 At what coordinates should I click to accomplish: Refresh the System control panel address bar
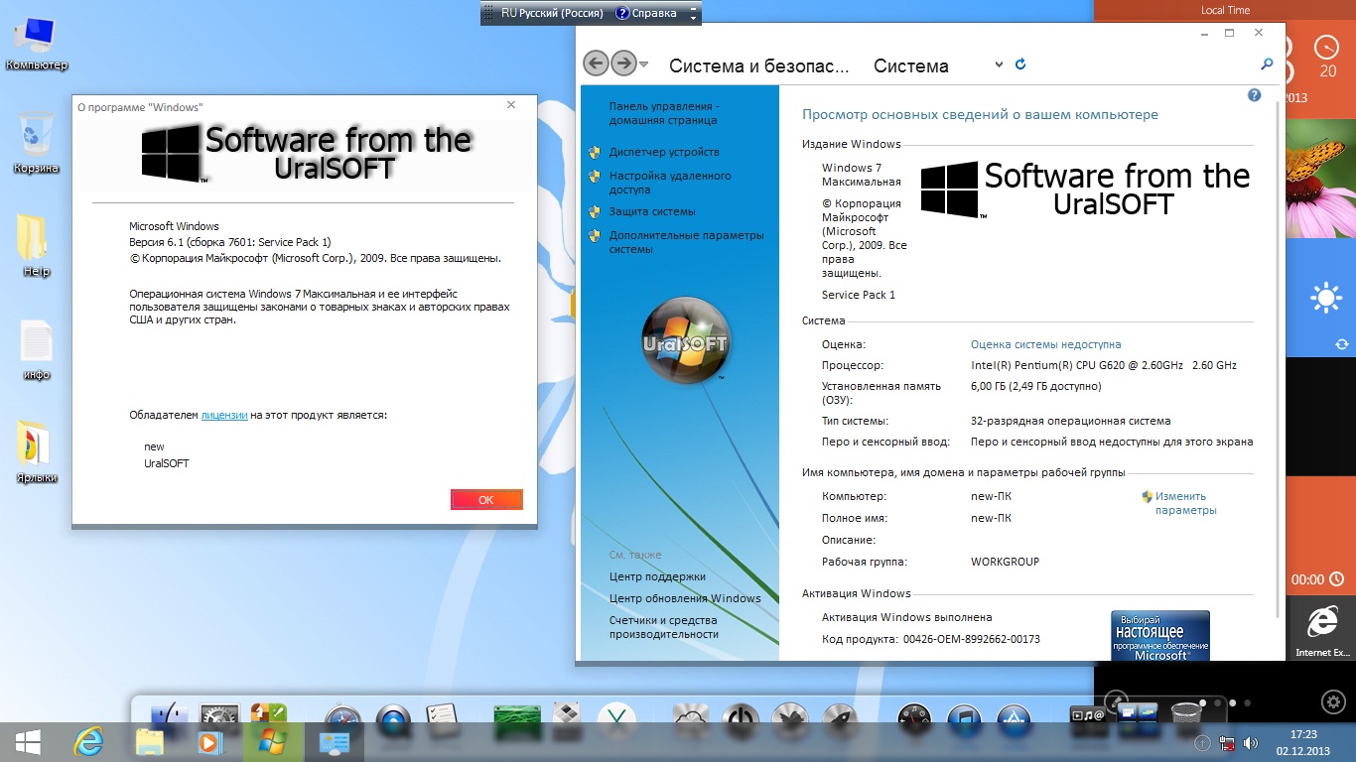coord(1020,64)
